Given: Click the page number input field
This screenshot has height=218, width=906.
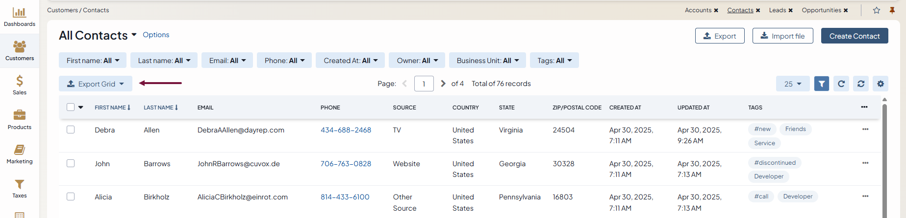Looking at the screenshot, I should click(x=424, y=84).
